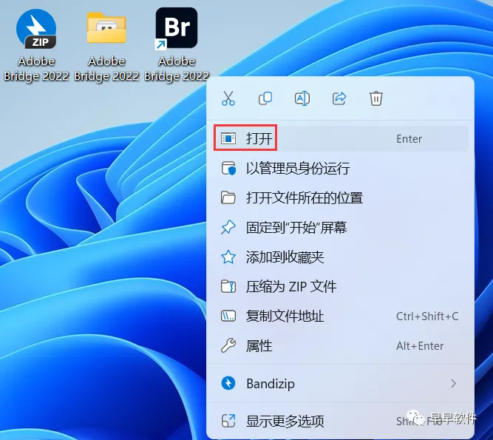
Task: Select the Adobe Bridge 2022 ZIP archive icon
Action: point(36,29)
